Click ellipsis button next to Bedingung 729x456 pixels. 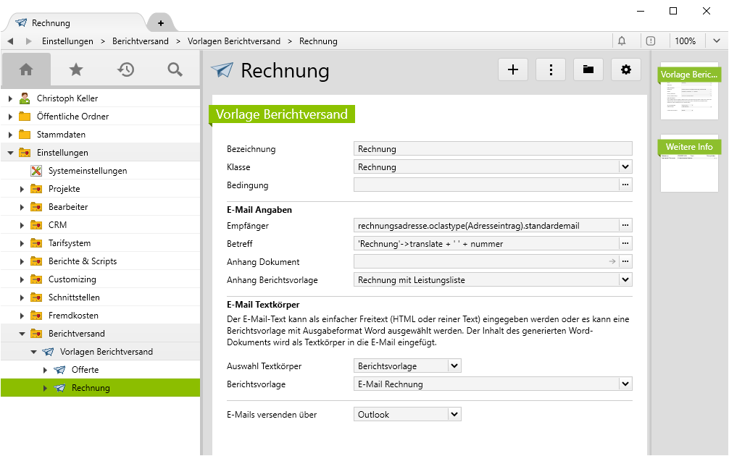[x=625, y=185]
